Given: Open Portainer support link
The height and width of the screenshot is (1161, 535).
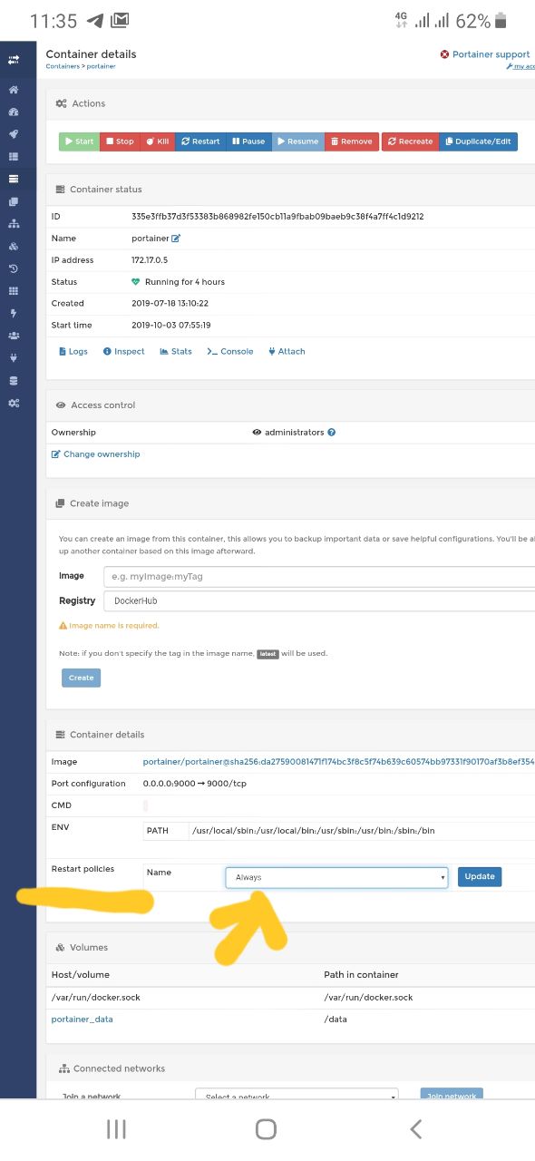Looking at the screenshot, I should [x=485, y=54].
